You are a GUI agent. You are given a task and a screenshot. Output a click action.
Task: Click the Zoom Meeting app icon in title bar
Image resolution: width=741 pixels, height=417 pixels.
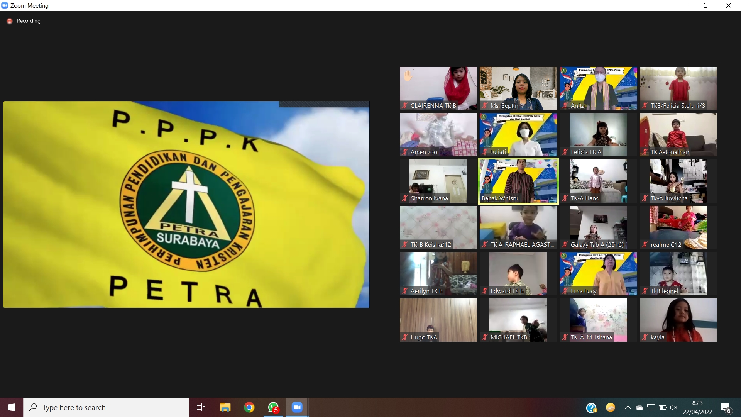coord(5,5)
